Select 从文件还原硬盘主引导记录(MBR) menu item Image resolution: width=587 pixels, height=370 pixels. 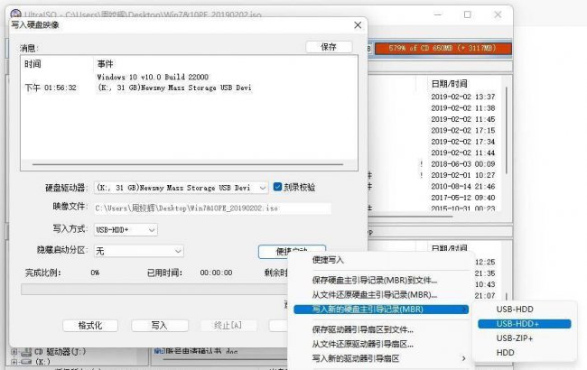(x=375, y=295)
